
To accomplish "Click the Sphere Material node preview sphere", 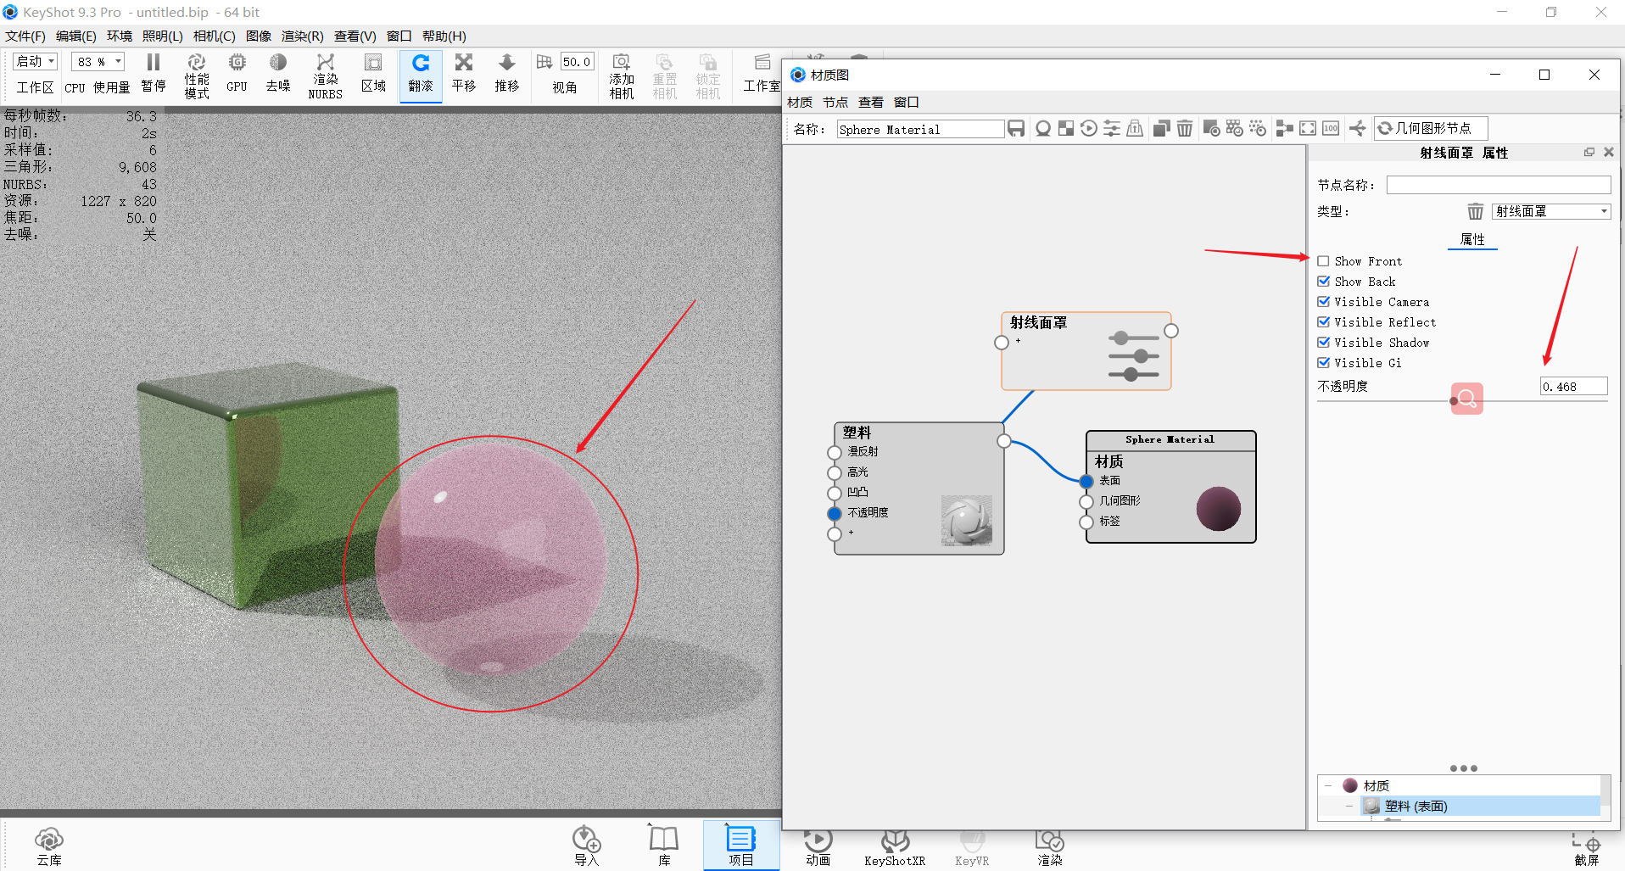I will 1218,508.
